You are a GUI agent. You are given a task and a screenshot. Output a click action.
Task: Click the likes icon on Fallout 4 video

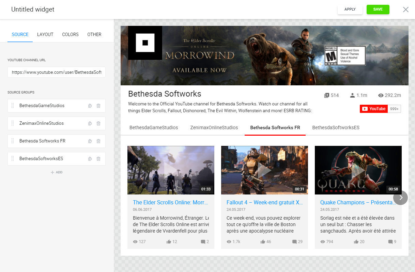(263, 242)
